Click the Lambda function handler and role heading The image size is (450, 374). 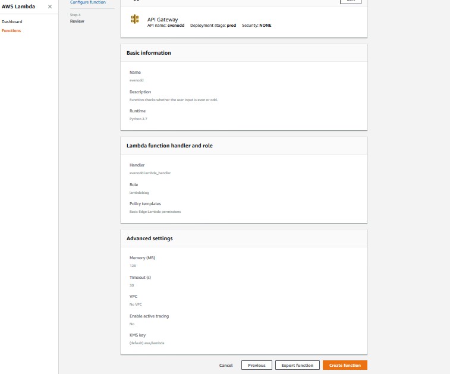click(169, 146)
